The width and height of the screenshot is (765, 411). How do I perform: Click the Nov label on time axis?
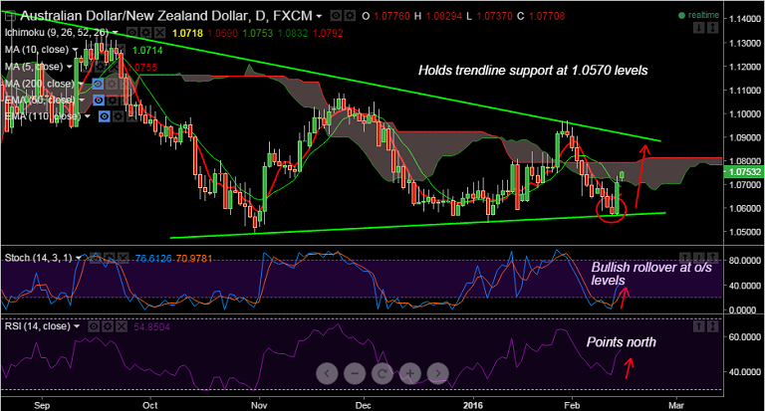click(259, 406)
